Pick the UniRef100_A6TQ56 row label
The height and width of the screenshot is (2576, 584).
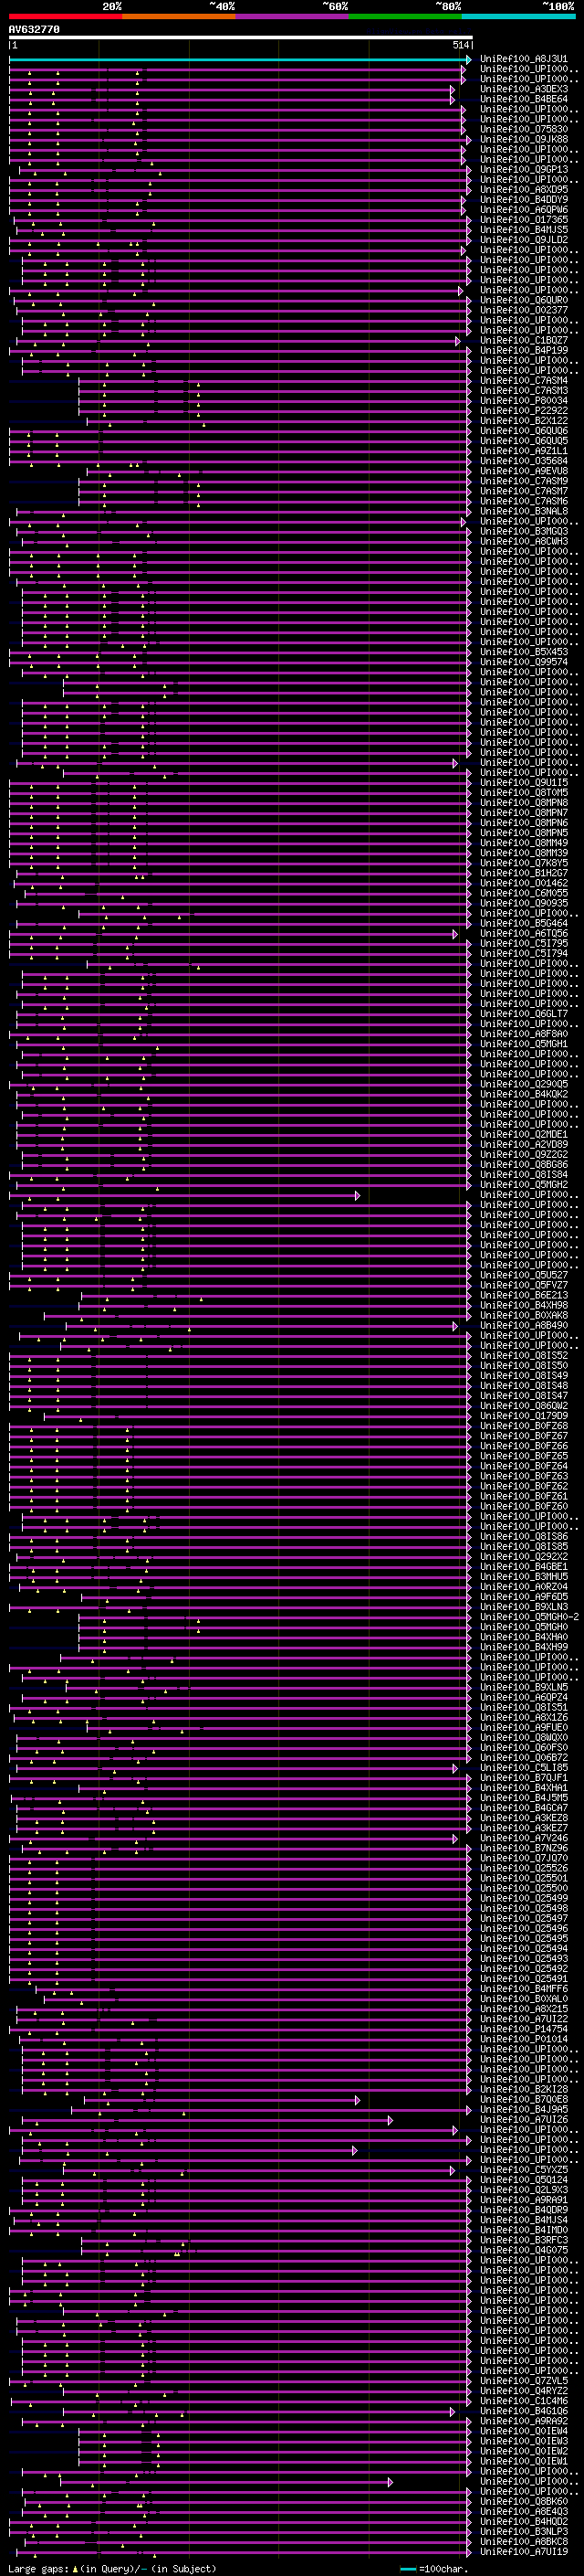click(x=524, y=933)
